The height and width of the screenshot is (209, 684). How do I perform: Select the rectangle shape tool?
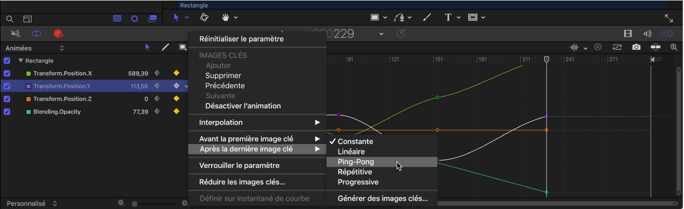(x=375, y=17)
